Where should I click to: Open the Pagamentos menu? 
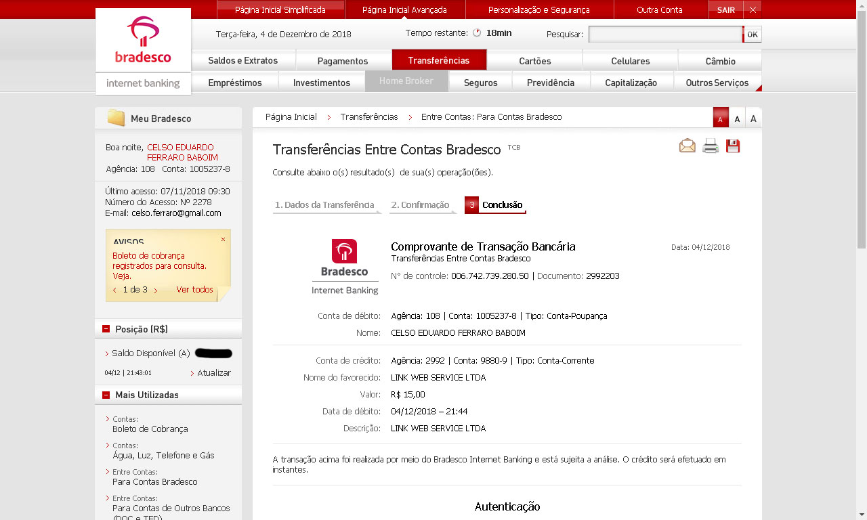coord(343,61)
